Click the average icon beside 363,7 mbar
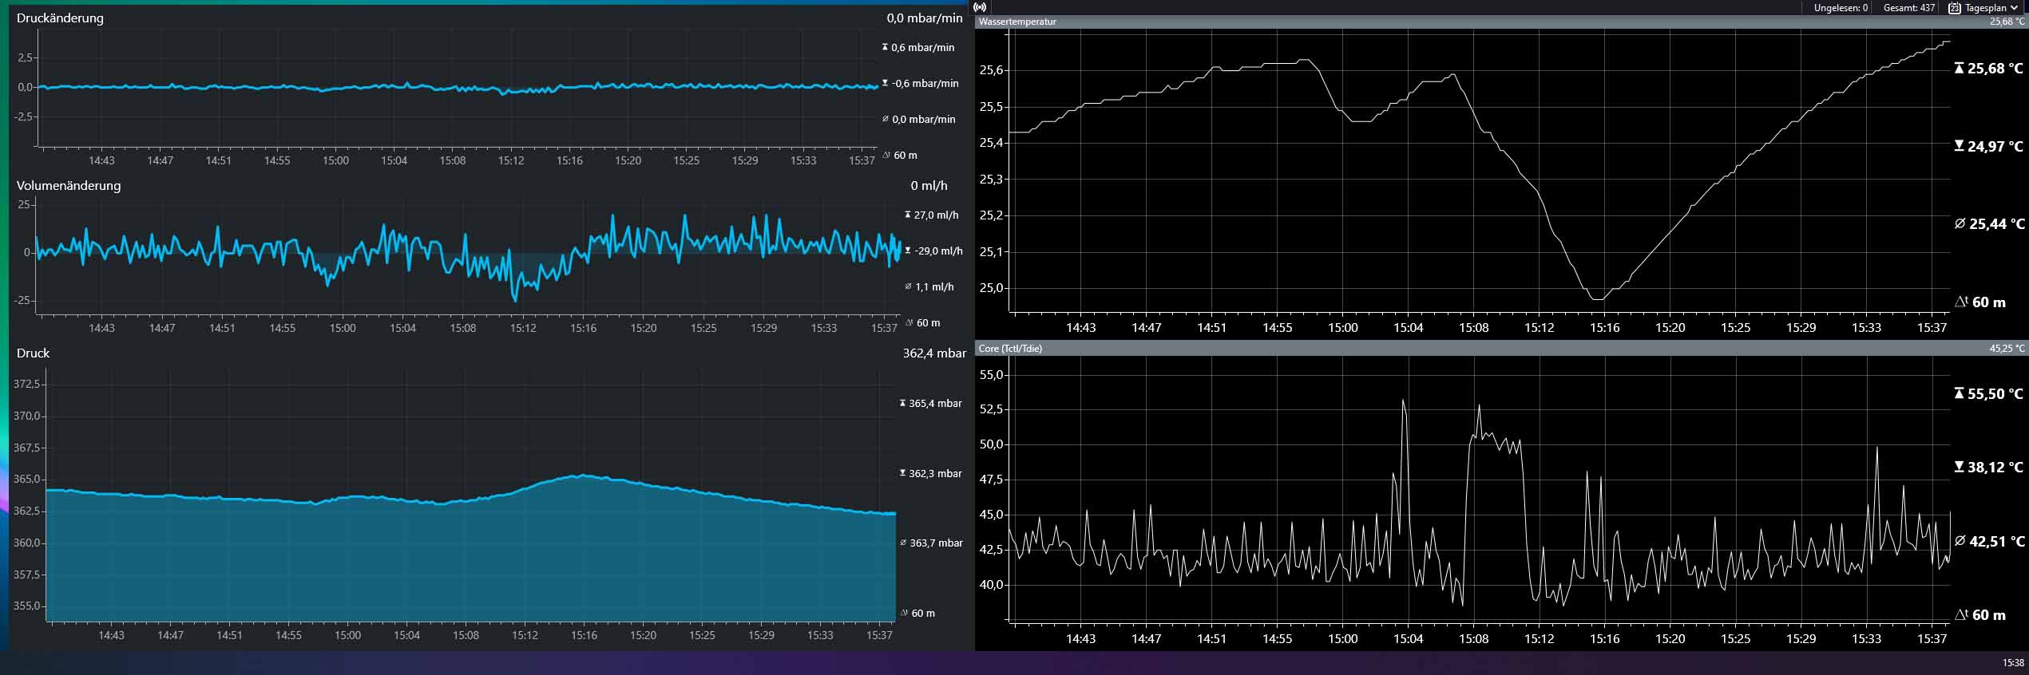 [903, 543]
